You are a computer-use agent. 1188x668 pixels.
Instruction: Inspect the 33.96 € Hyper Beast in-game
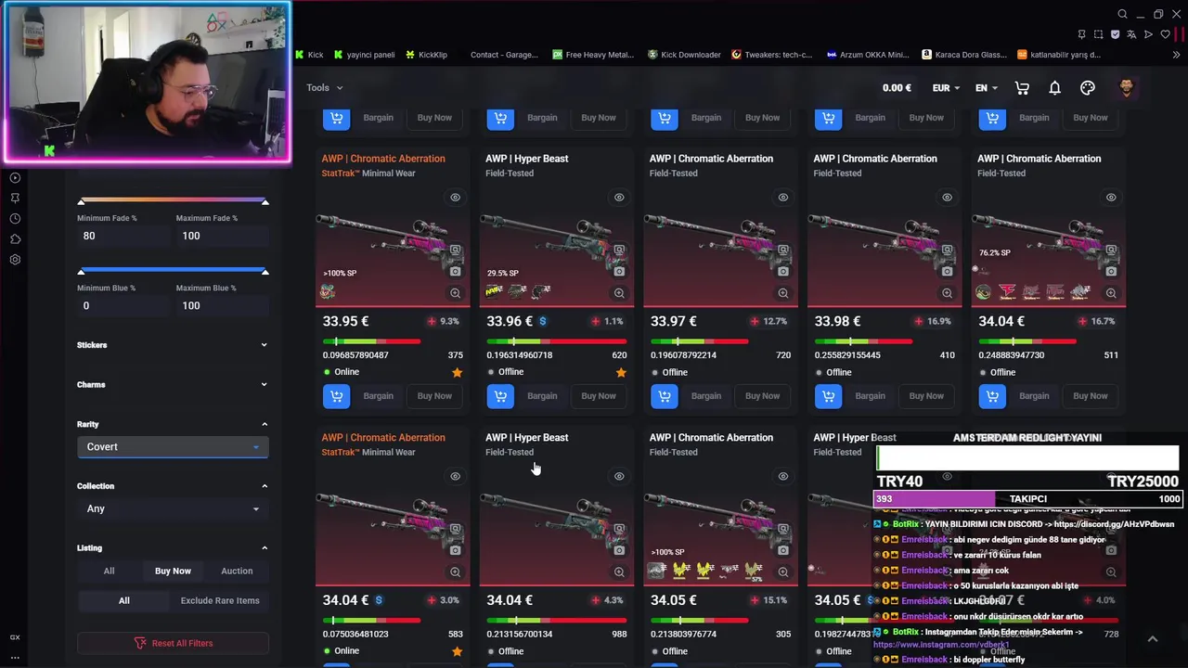tap(619, 250)
